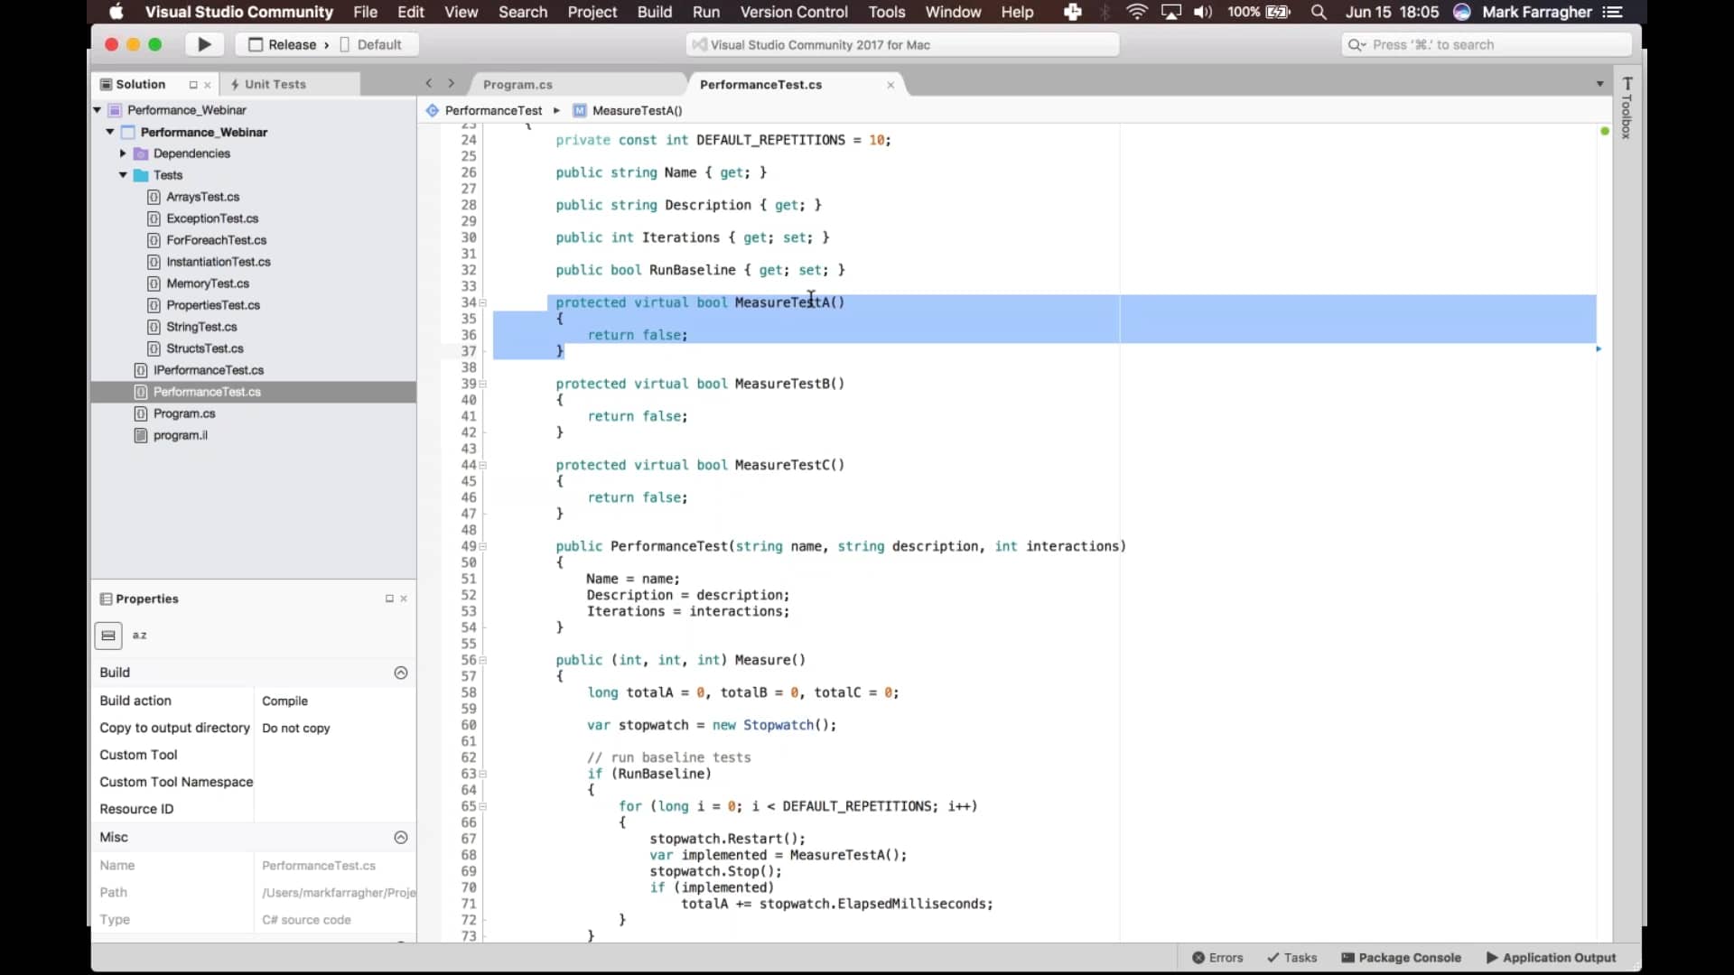The height and width of the screenshot is (975, 1734).
Task: Navigate back with the left arrow
Action: point(429,84)
